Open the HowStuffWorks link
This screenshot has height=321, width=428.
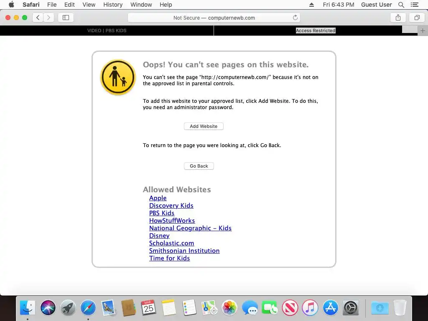point(172,221)
